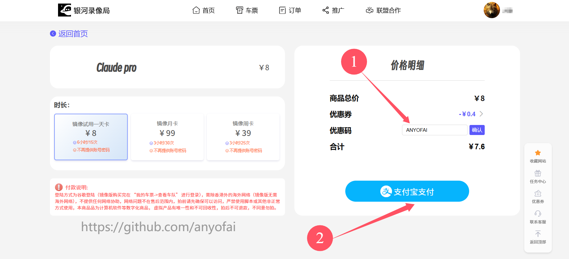Click the 价格明细 heading
569x259 pixels.
(x=407, y=65)
